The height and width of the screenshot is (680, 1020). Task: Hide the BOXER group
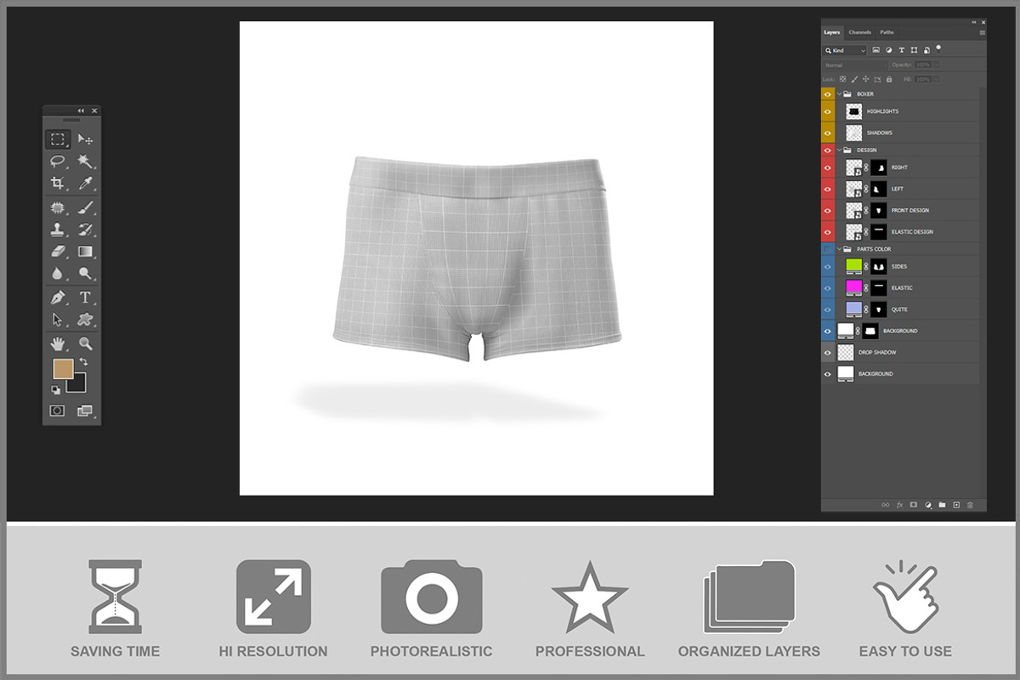(828, 94)
